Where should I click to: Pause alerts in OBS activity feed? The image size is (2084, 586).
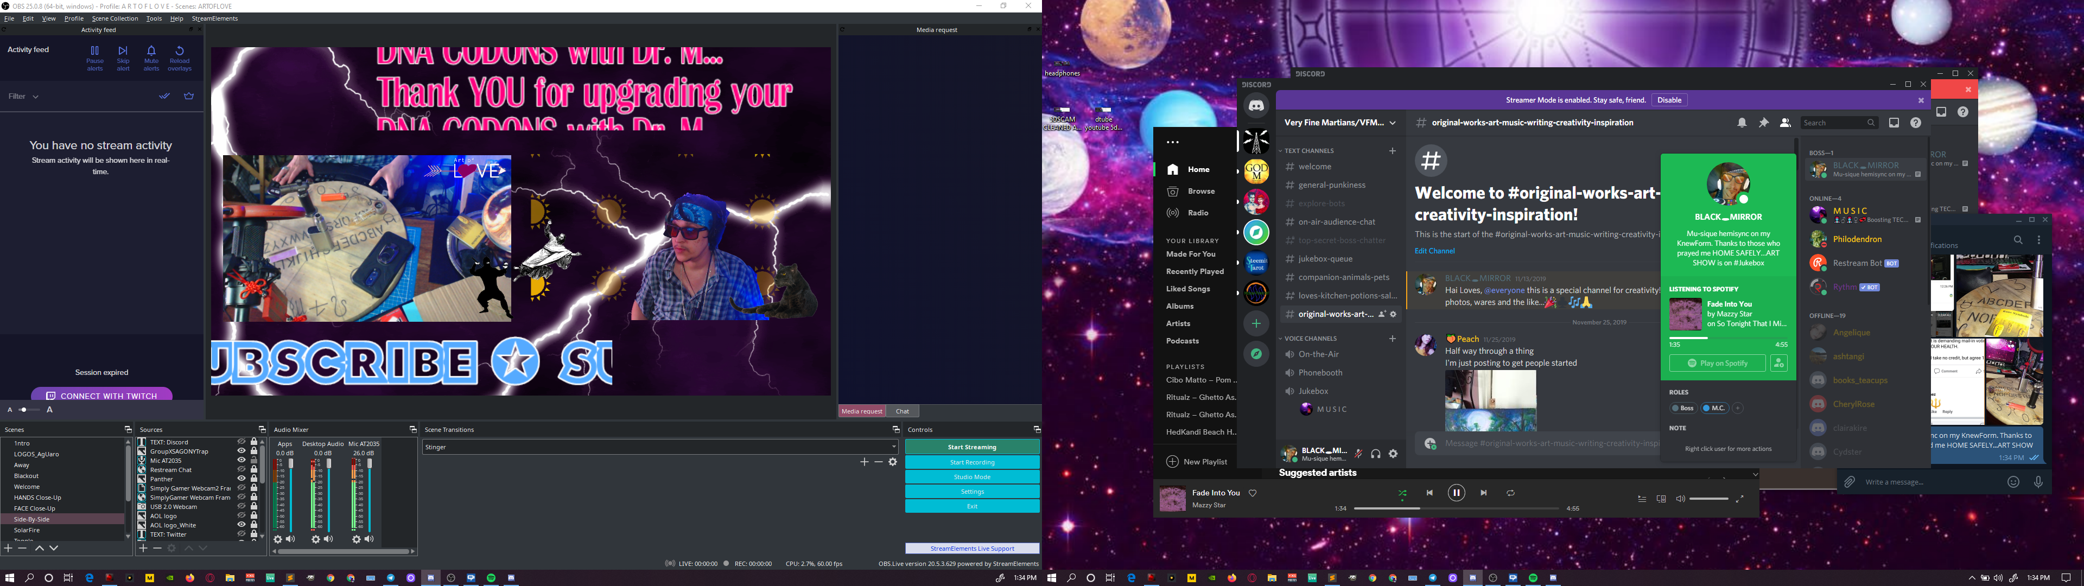[x=94, y=58]
